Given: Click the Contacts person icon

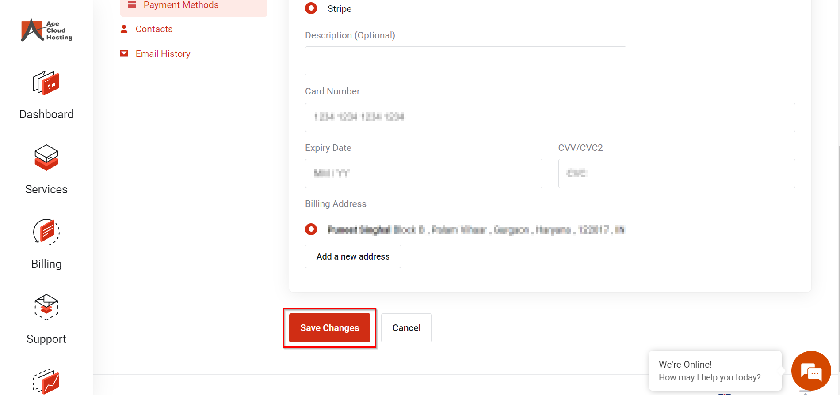Looking at the screenshot, I should coord(124,29).
